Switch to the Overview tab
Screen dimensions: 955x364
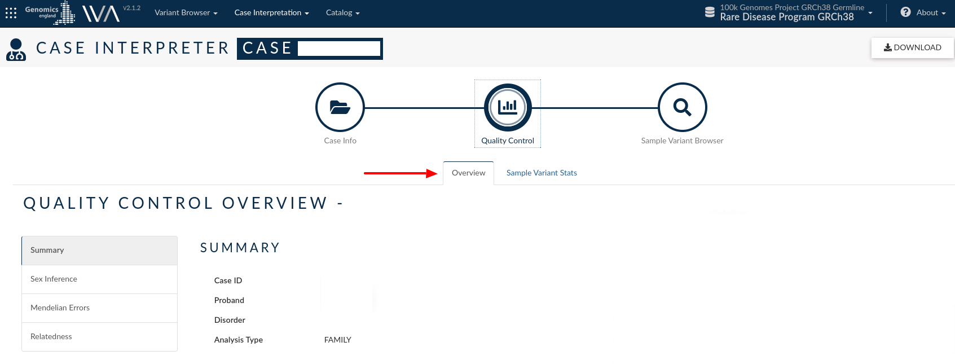point(469,173)
